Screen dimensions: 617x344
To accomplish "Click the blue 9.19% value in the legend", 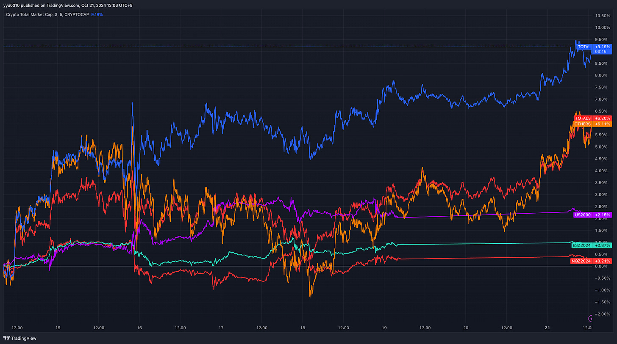I will (x=97, y=14).
